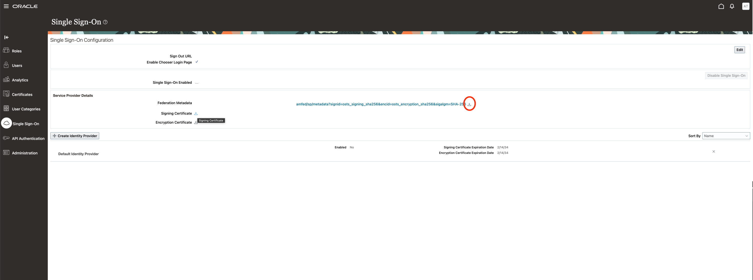Viewport: 753px width, 280px height.
Task: Download the Signing Certificate
Action: 196,113
